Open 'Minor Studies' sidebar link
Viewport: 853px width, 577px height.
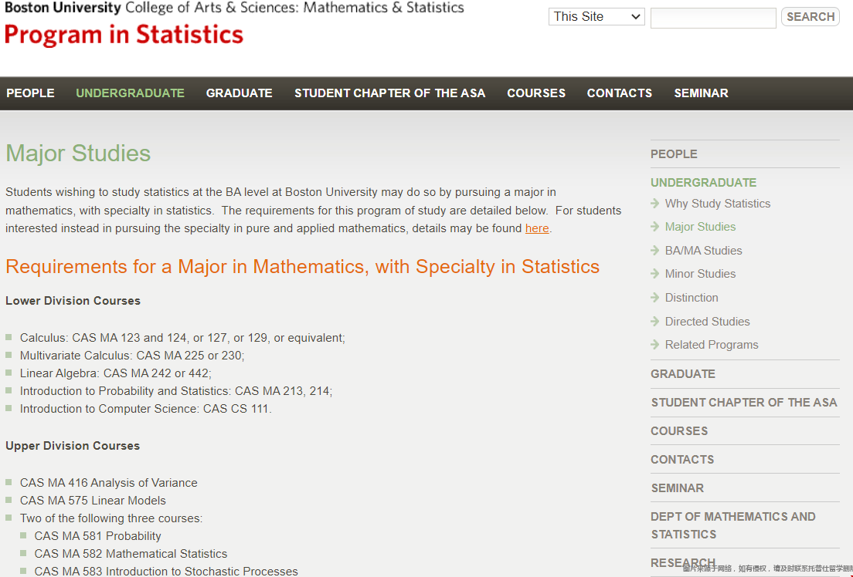point(700,275)
